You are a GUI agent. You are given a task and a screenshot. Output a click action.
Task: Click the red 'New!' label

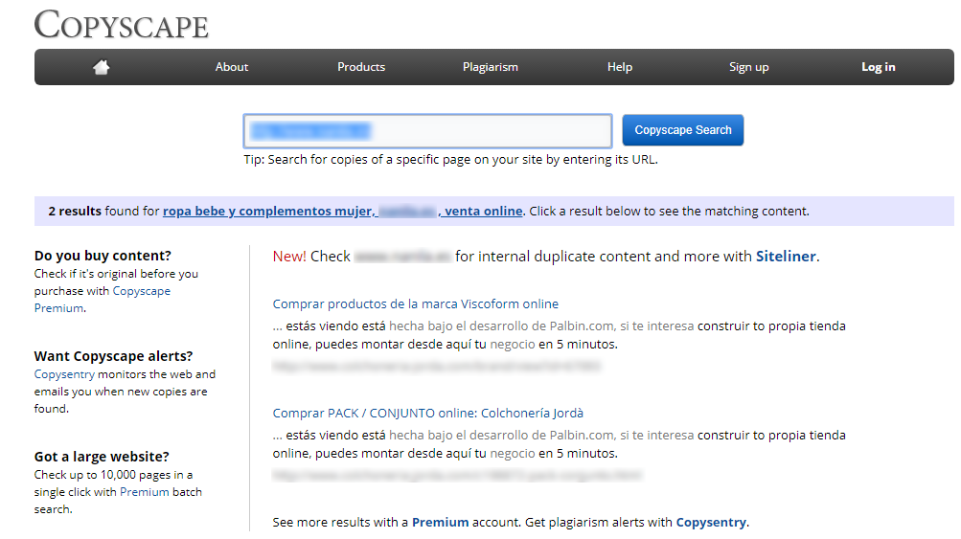(x=289, y=256)
